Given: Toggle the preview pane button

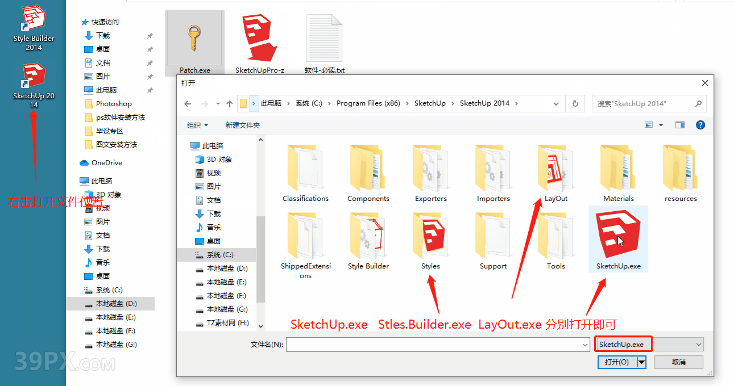Looking at the screenshot, I should click(x=680, y=125).
